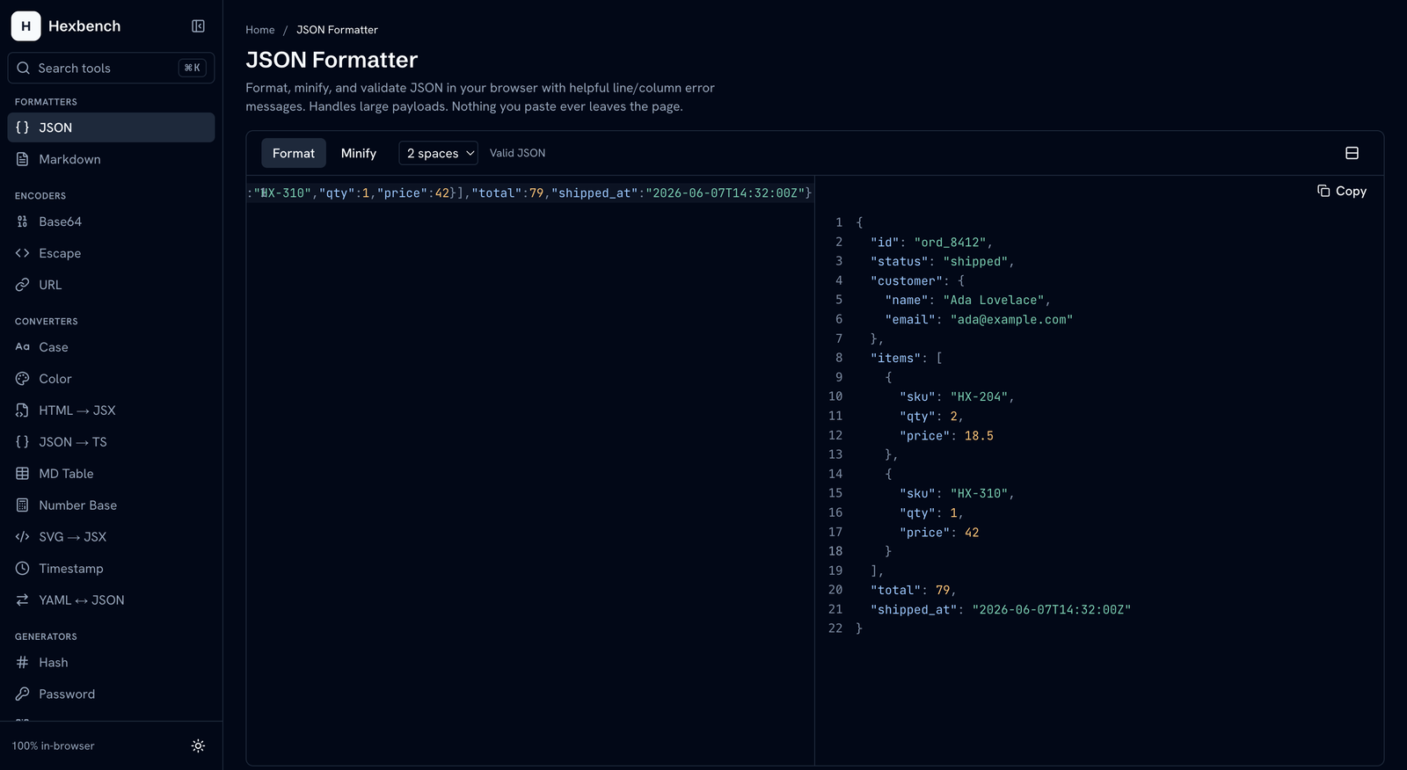Click the copy icon beside Copy
This screenshot has height=770, width=1407.
tap(1323, 191)
